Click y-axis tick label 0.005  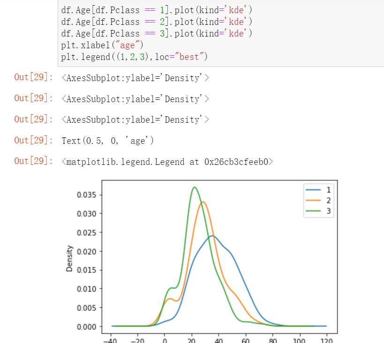coord(86,308)
